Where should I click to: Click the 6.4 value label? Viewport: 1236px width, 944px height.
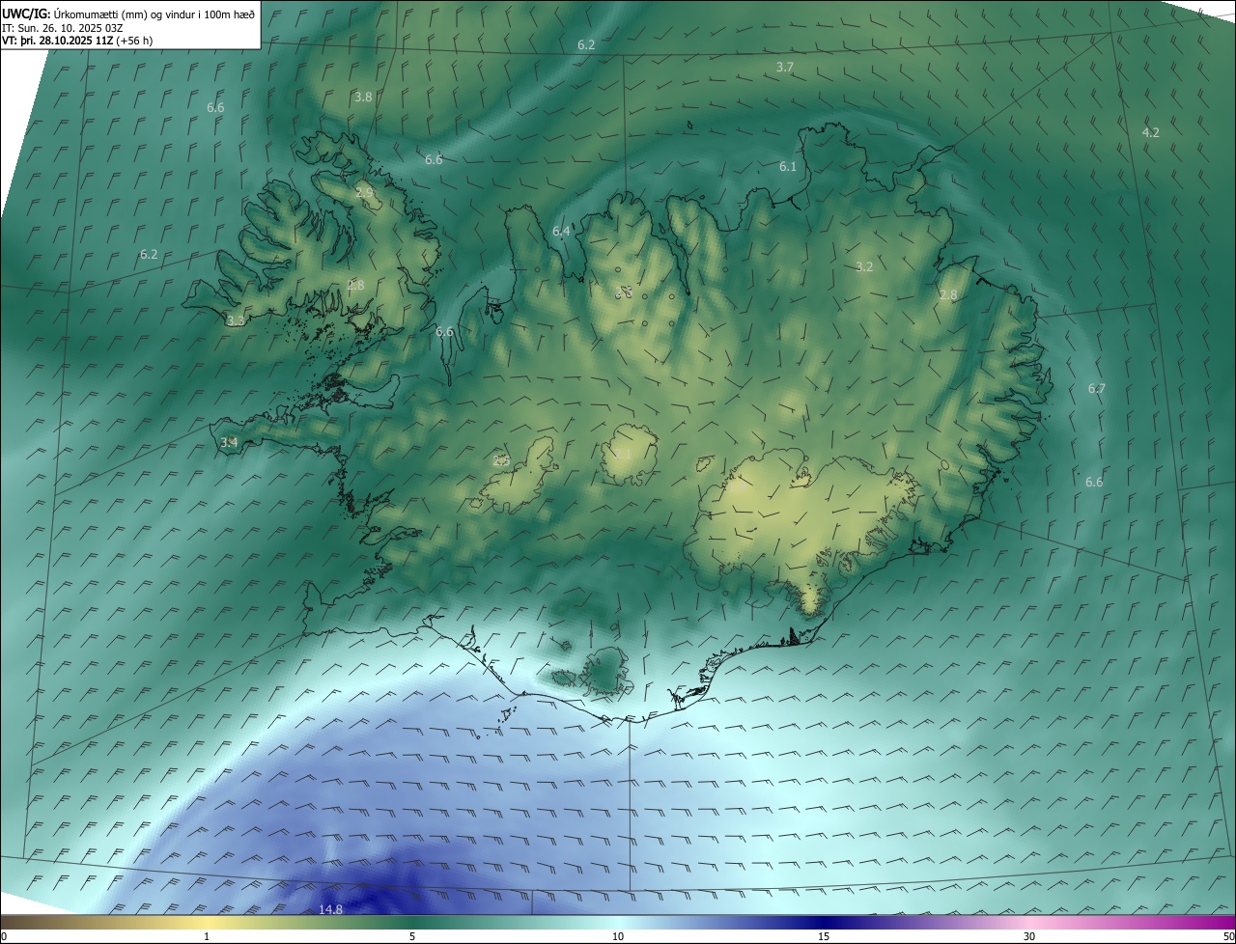pos(561,232)
